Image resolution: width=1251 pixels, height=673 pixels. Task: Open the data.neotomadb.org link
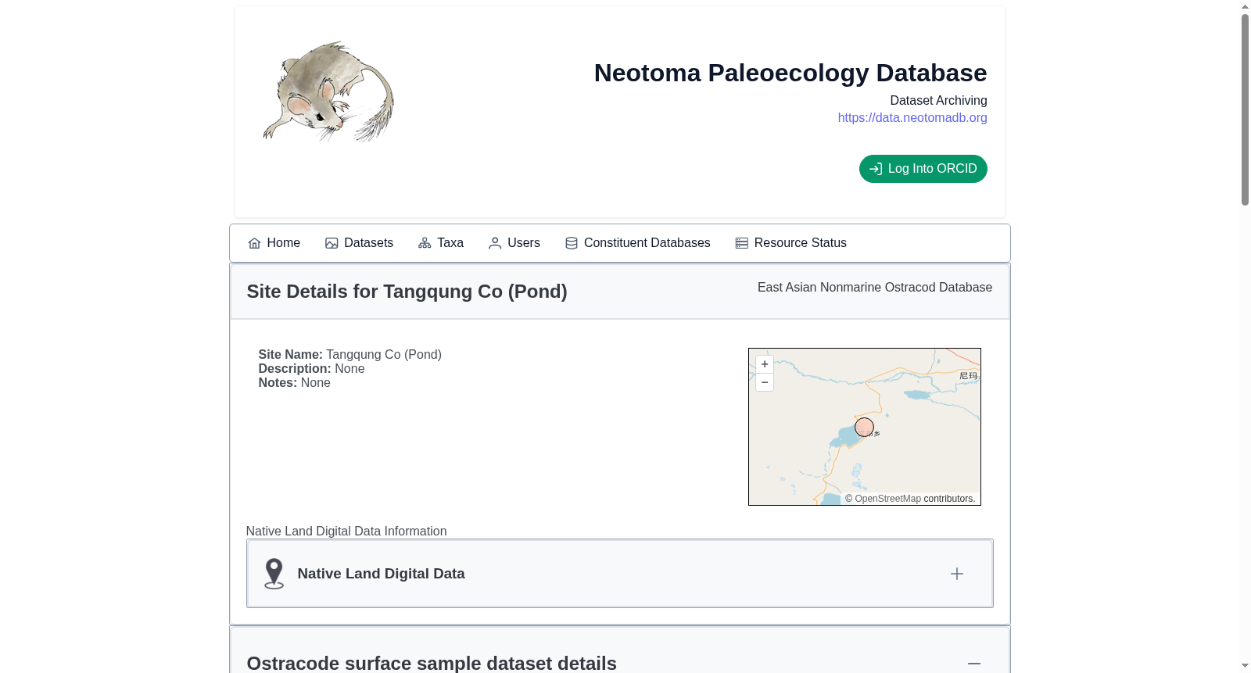coord(912,117)
